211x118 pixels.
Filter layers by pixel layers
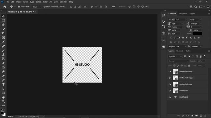click(185, 56)
